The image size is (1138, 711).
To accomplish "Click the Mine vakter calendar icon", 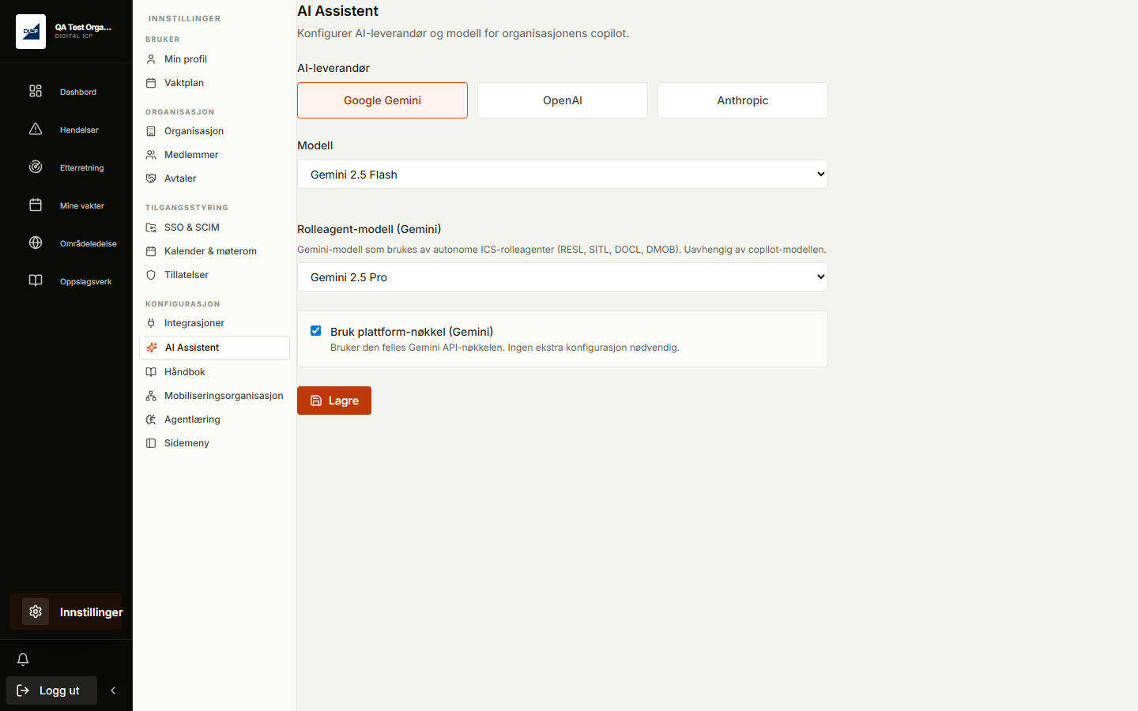I will (x=36, y=205).
